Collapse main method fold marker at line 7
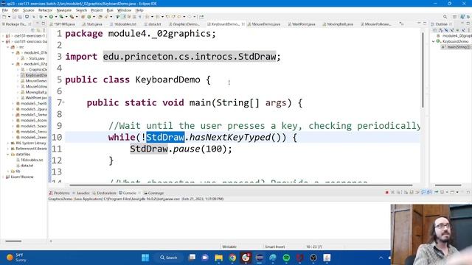Viewport: 472px width, 265px height. click(x=63, y=102)
